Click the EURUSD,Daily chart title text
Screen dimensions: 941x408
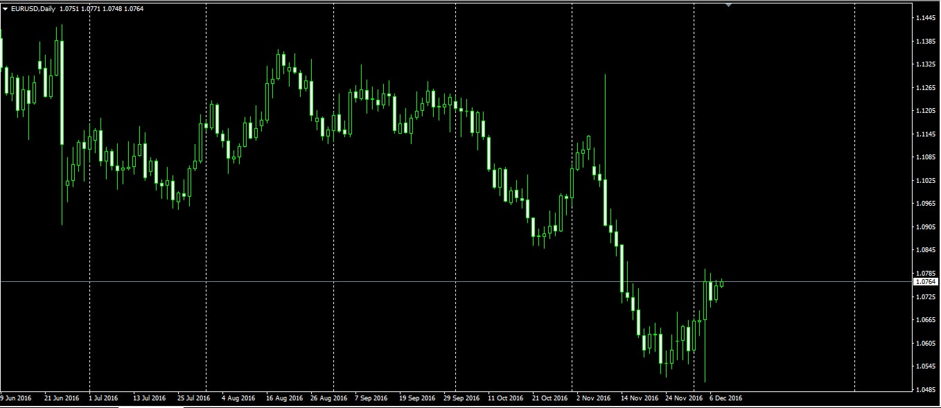coord(34,8)
